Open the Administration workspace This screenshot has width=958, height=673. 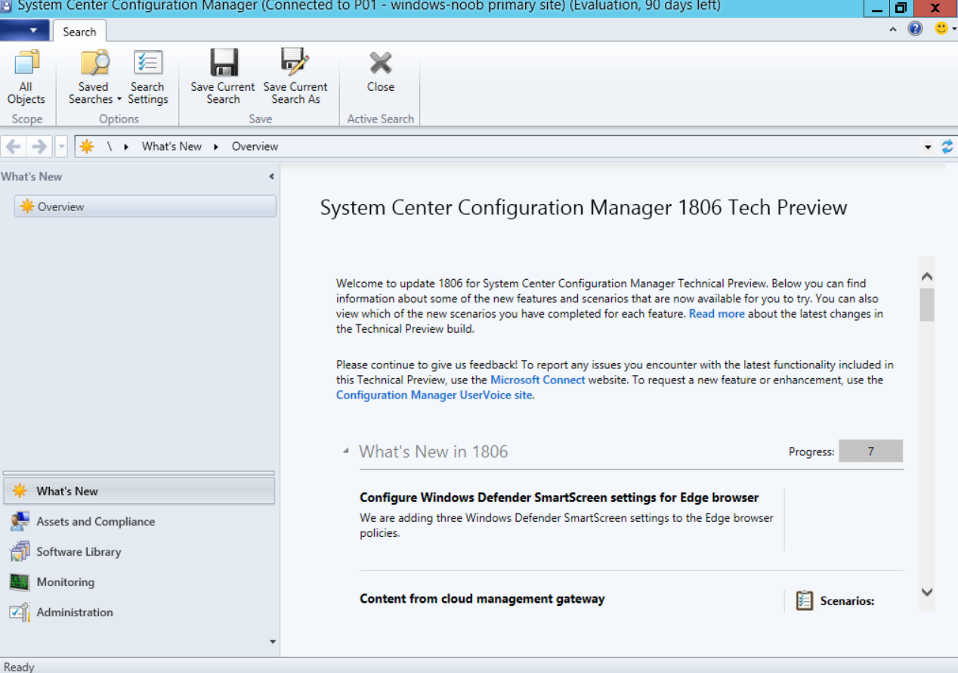click(139, 613)
